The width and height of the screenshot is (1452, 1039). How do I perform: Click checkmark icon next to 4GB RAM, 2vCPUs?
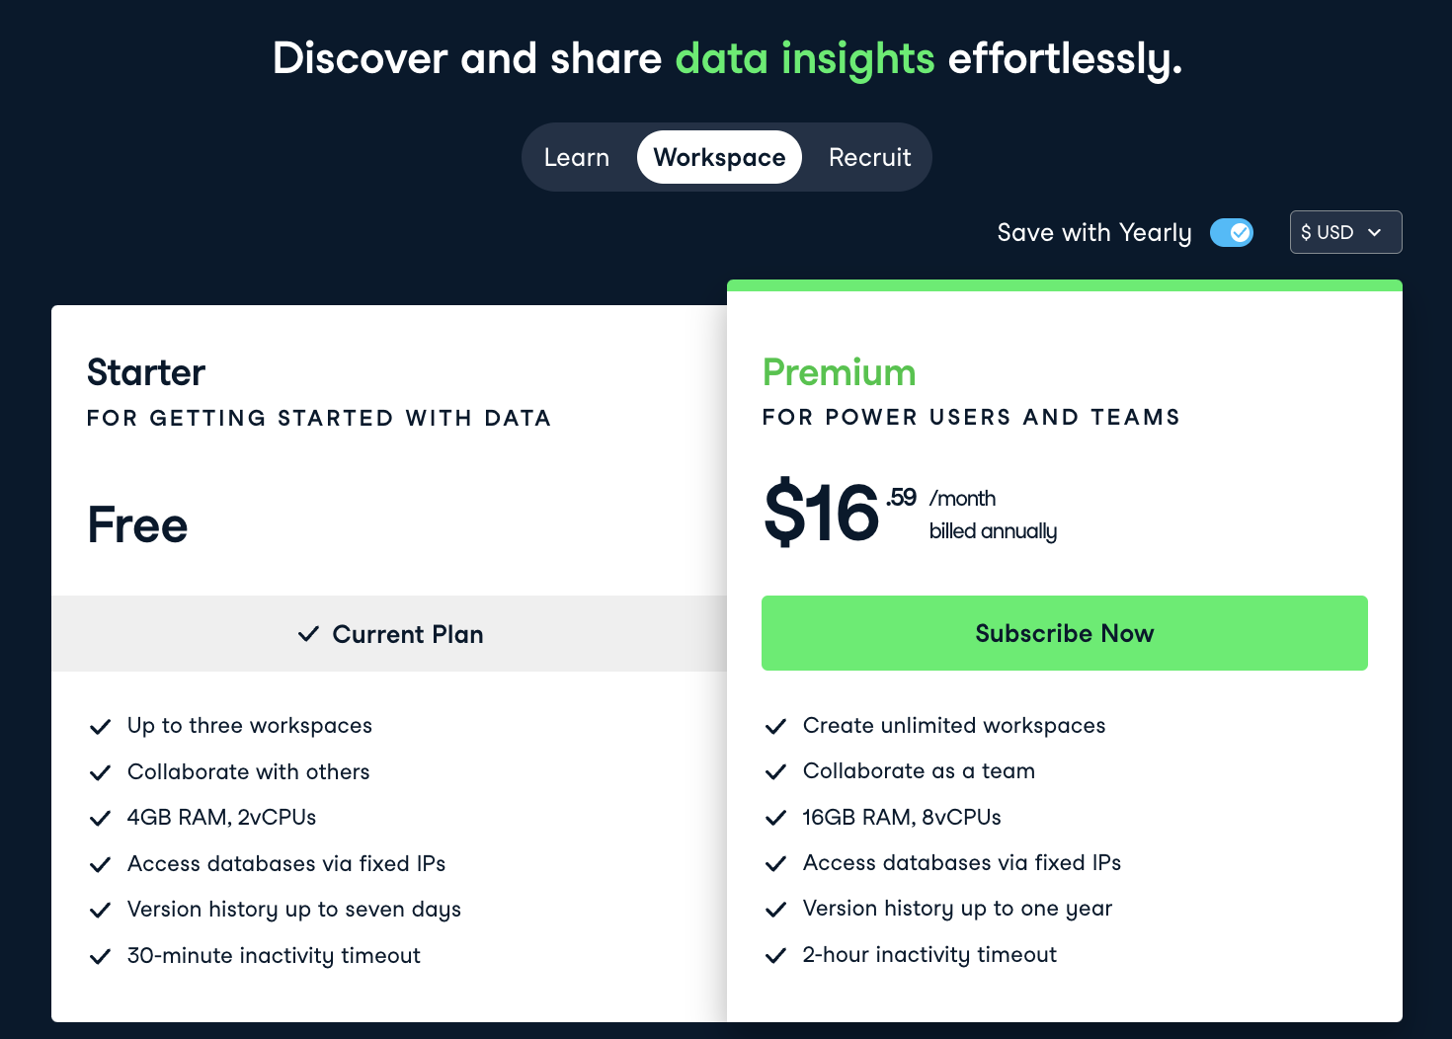(x=100, y=819)
